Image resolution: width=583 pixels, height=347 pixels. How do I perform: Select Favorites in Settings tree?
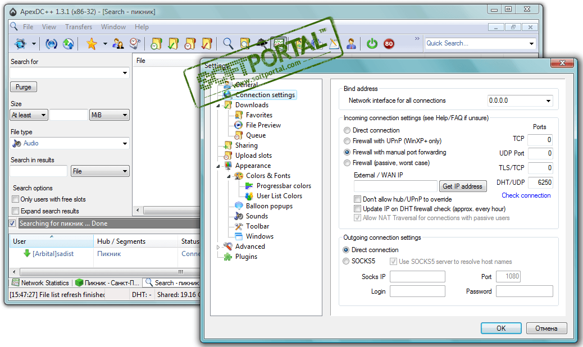tap(259, 115)
